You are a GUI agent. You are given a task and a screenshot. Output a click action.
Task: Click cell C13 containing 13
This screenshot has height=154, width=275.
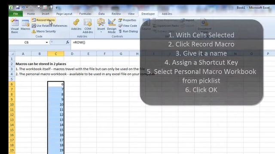pyautogui.click(x=56, y=120)
